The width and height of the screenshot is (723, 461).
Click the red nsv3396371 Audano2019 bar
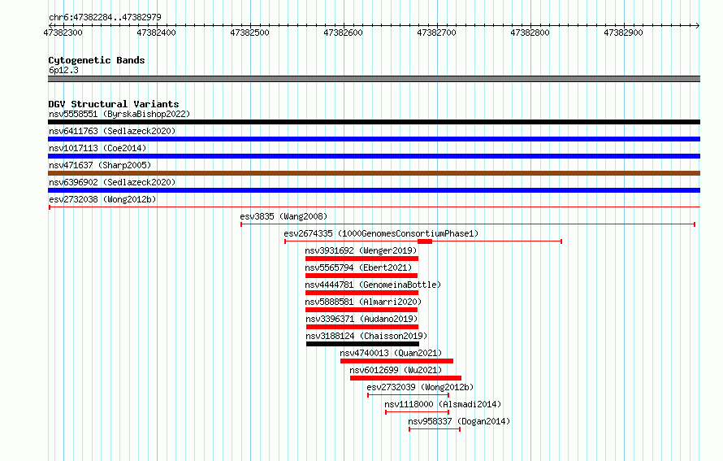pyautogui.click(x=362, y=327)
